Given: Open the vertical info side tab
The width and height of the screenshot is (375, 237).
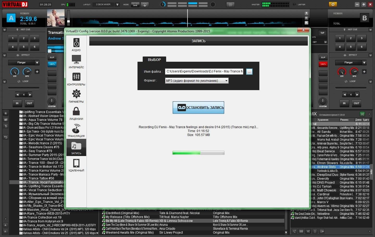Looking at the screenshot, I should [372, 172].
